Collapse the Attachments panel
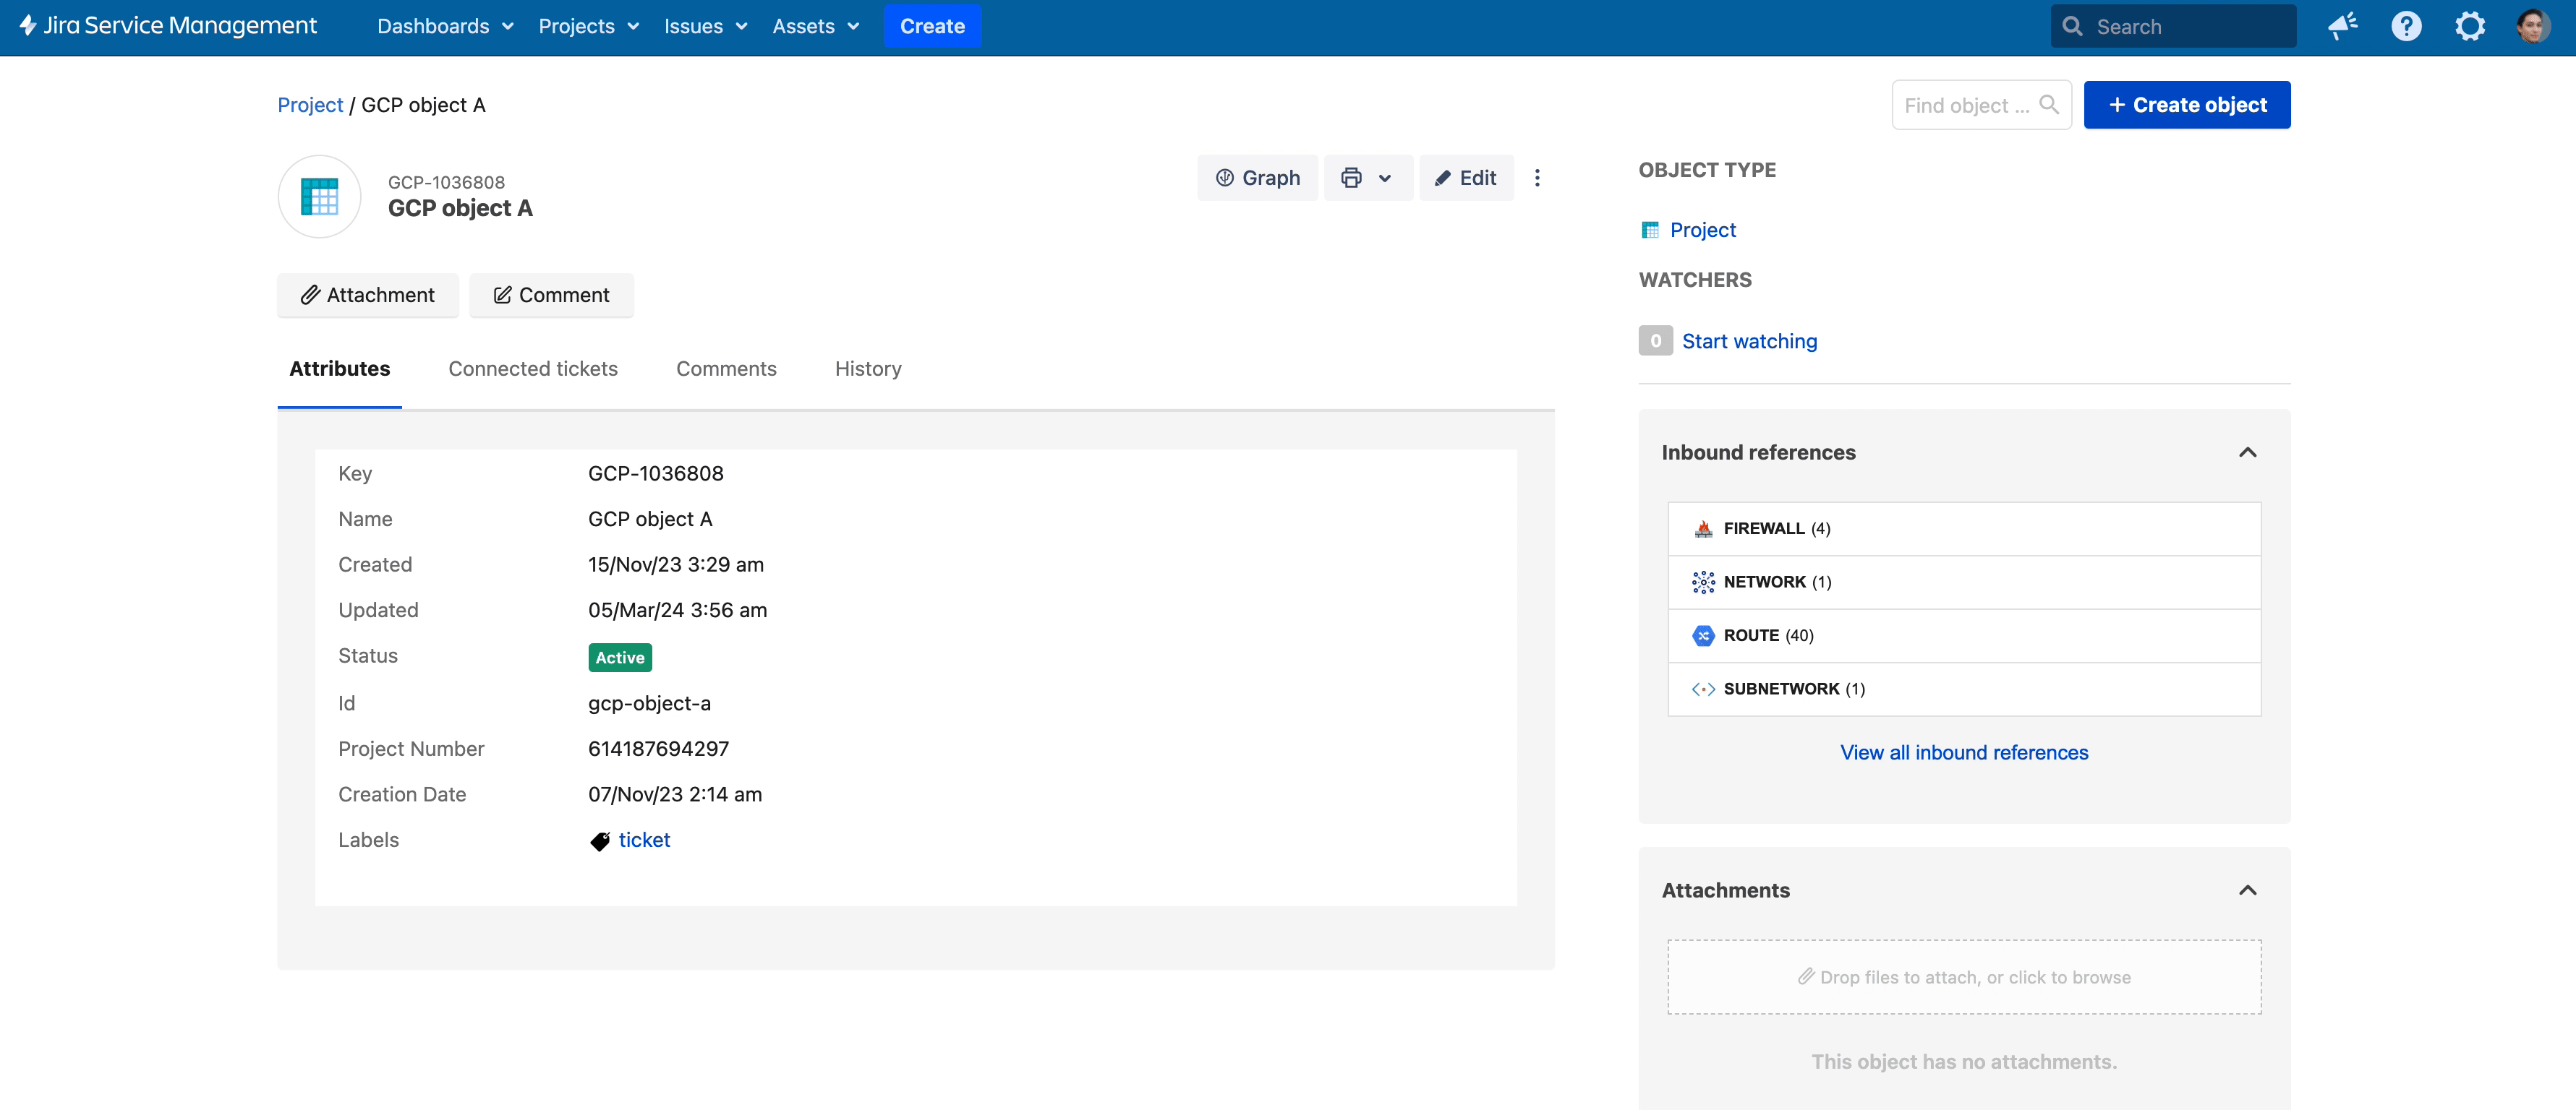 pyautogui.click(x=2247, y=890)
